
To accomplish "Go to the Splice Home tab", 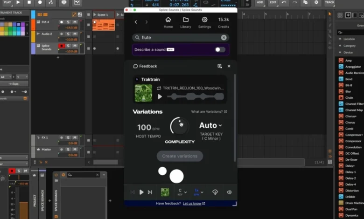I will pos(168,22).
